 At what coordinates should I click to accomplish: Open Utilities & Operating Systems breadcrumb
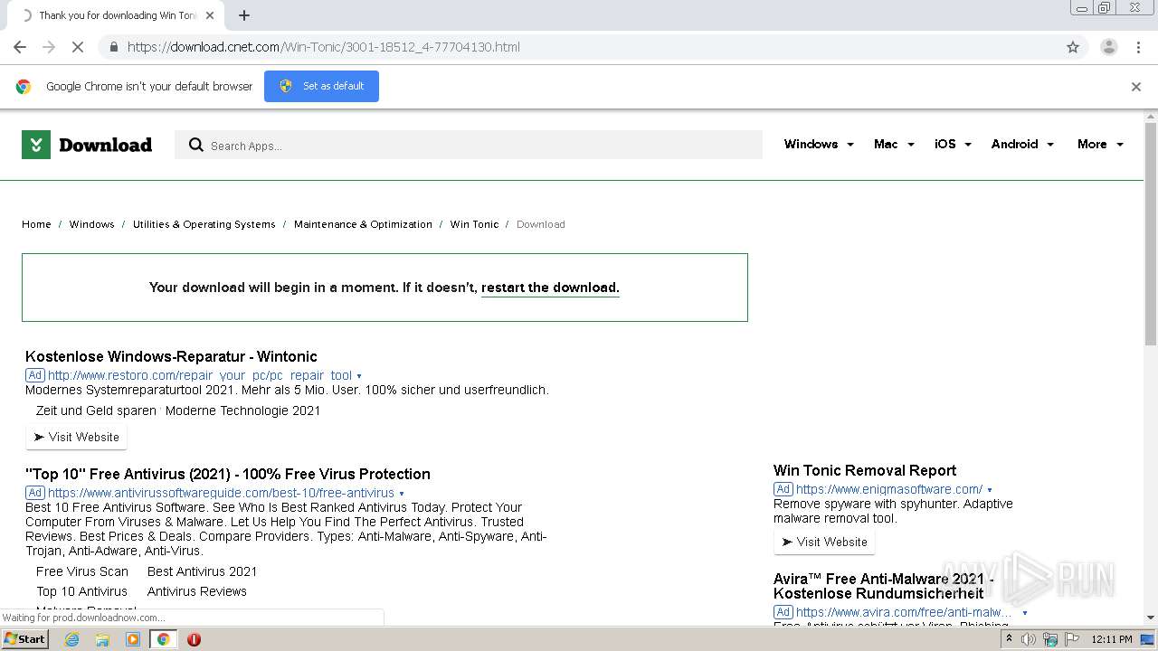204,224
